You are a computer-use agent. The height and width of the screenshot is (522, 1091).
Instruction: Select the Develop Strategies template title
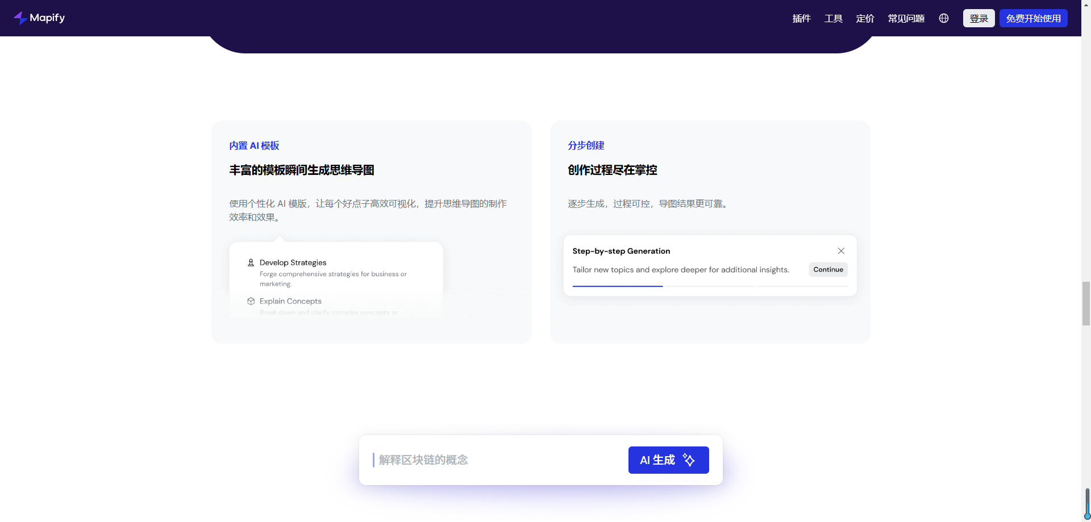click(293, 262)
